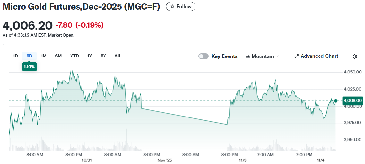Click the green current price dot on chart
The height and width of the screenshot is (164, 365).
coord(336,101)
